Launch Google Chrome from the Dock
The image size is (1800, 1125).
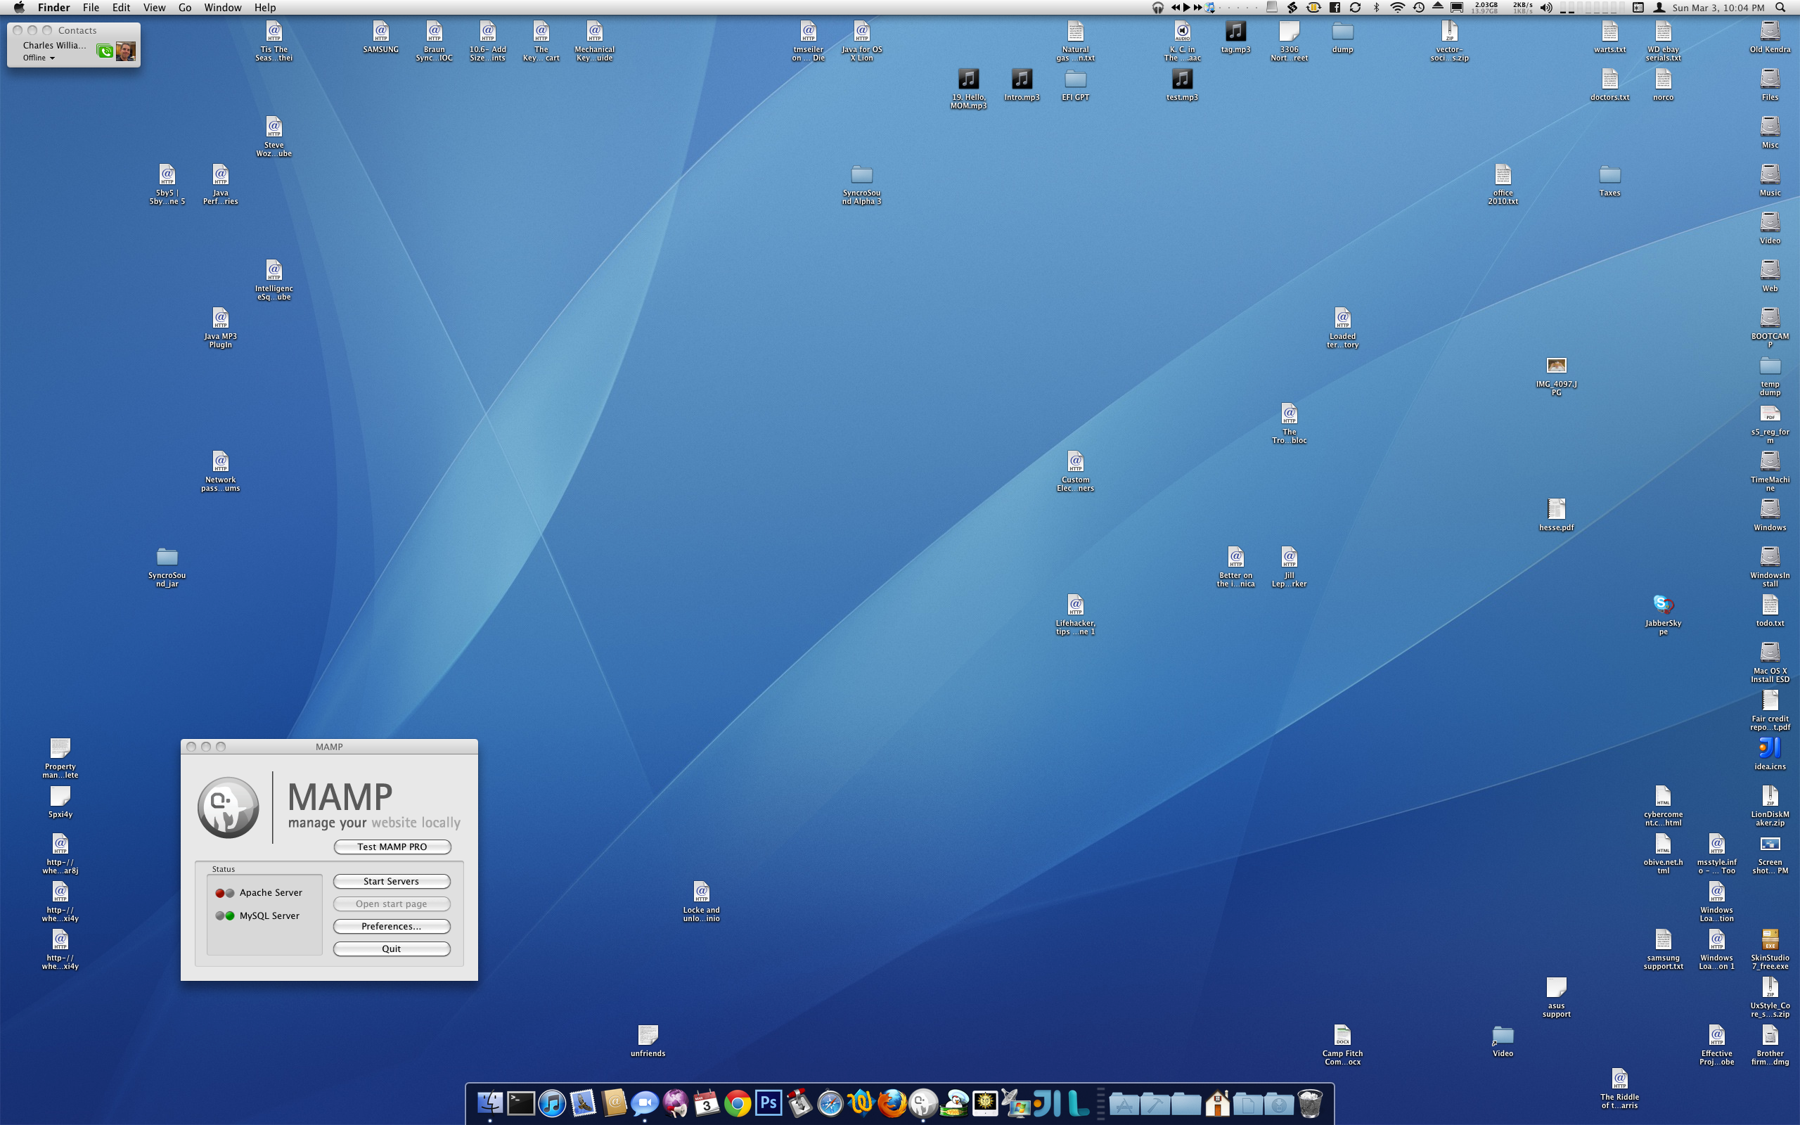pyautogui.click(x=738, y=1103)
